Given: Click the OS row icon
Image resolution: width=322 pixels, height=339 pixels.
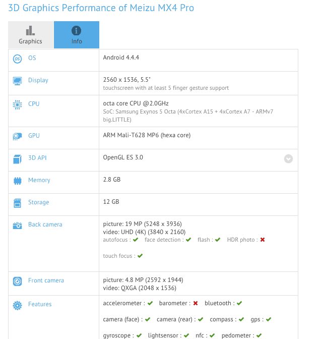Looking at the screenshot, I should click(18, 59).
